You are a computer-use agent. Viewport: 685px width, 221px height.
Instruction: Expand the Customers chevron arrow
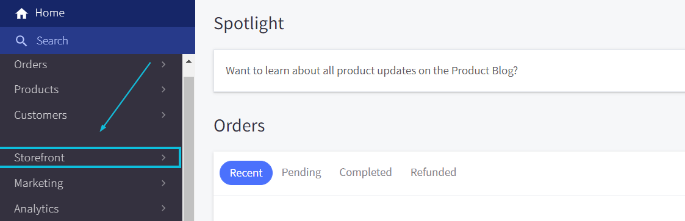pyautogui.click(x=164, y=115)
